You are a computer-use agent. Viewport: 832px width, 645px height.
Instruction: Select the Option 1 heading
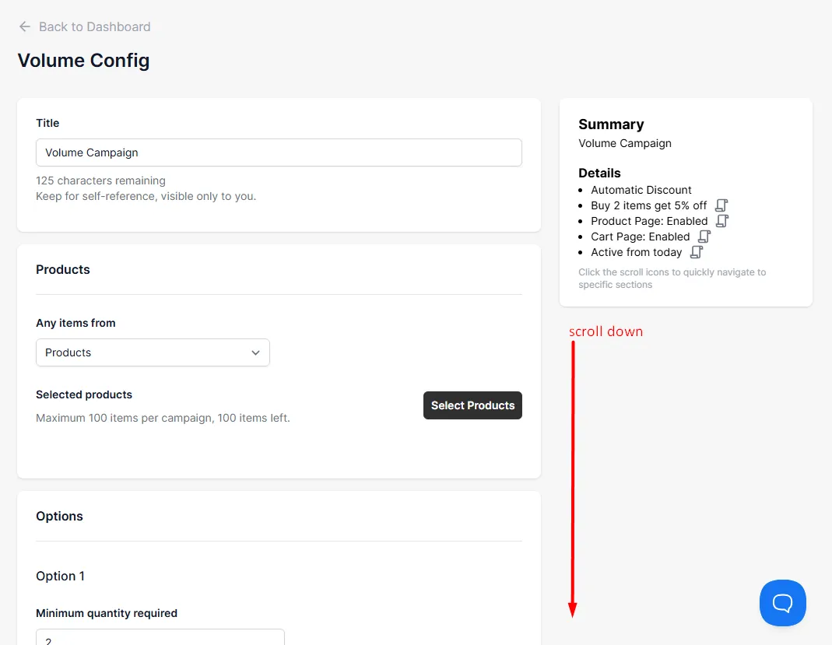pyautogui.click(x=60, y=576)
